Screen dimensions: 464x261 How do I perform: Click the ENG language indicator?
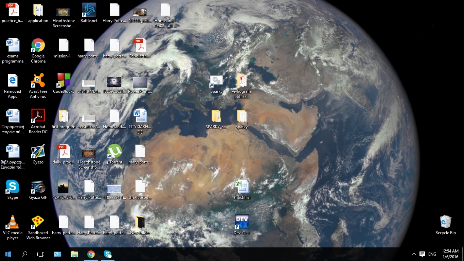(432, 254)
